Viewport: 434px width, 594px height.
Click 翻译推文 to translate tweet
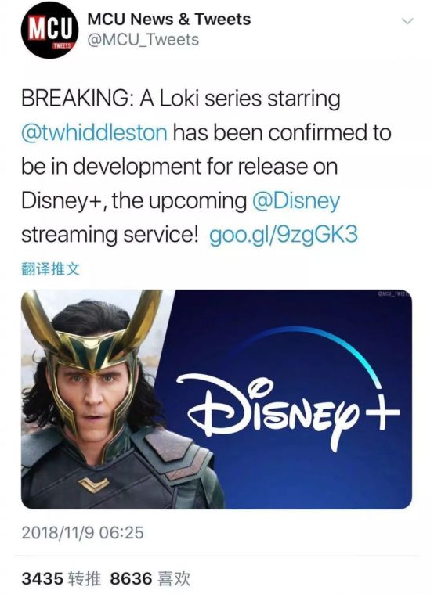coord(51,269)
